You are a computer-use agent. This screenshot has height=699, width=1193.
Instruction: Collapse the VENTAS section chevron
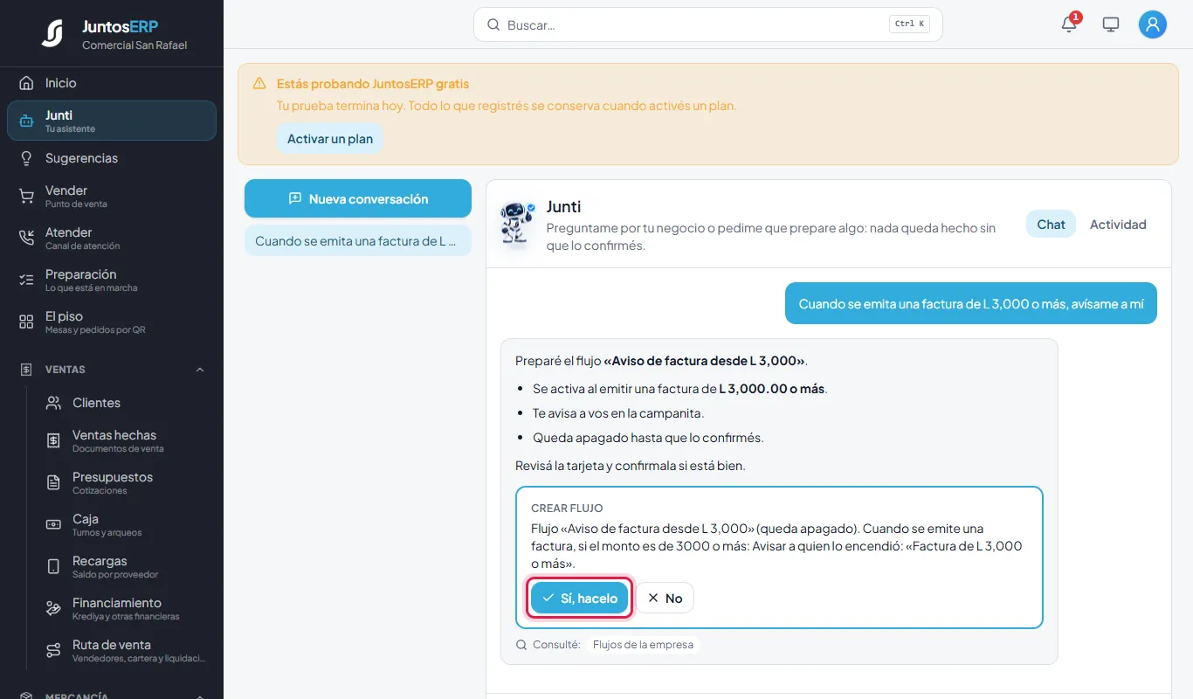[x=200, y=370]
